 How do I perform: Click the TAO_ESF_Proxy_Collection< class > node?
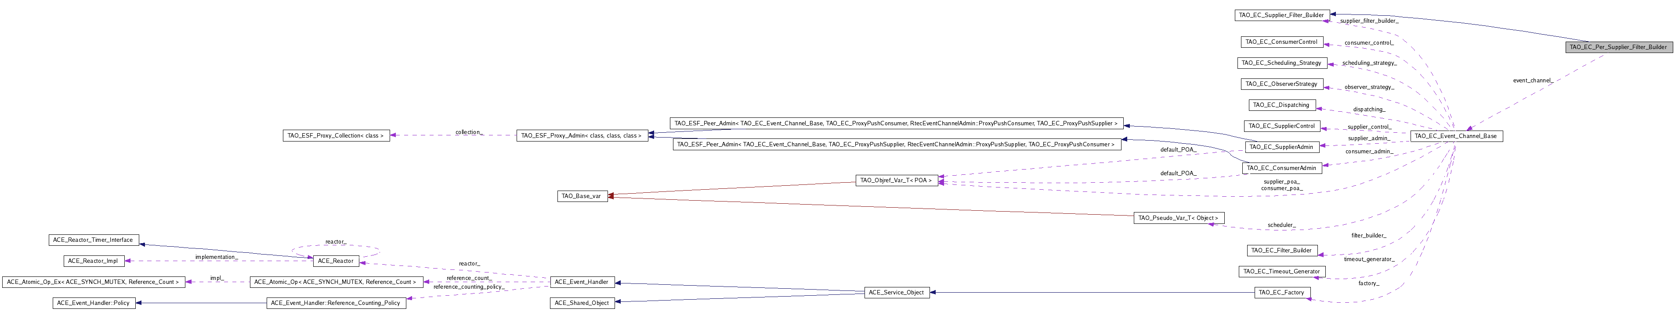336,135
